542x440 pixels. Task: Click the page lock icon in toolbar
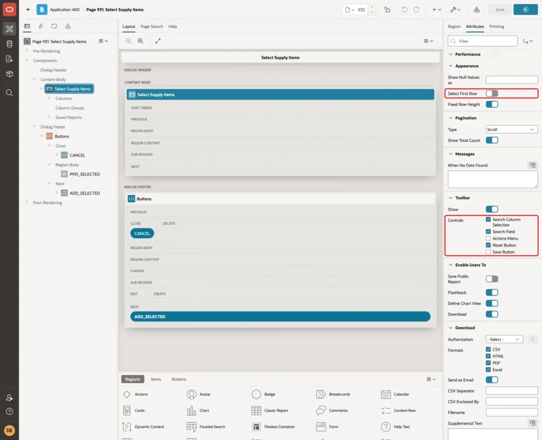[387, 10]
